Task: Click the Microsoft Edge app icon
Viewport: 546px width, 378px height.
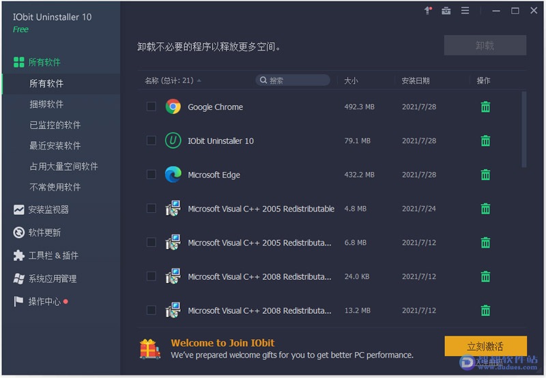Action: [173, 175]
